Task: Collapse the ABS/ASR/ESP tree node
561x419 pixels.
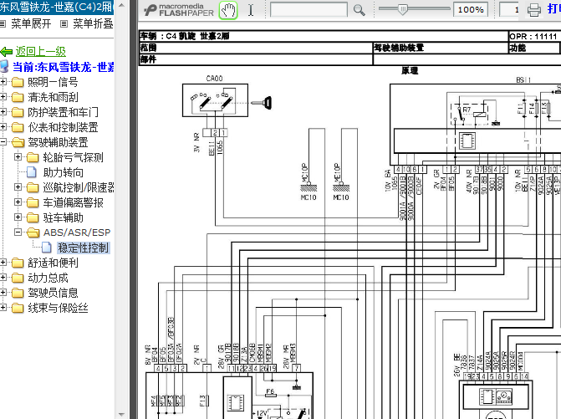Action: (x=18, y=232)
